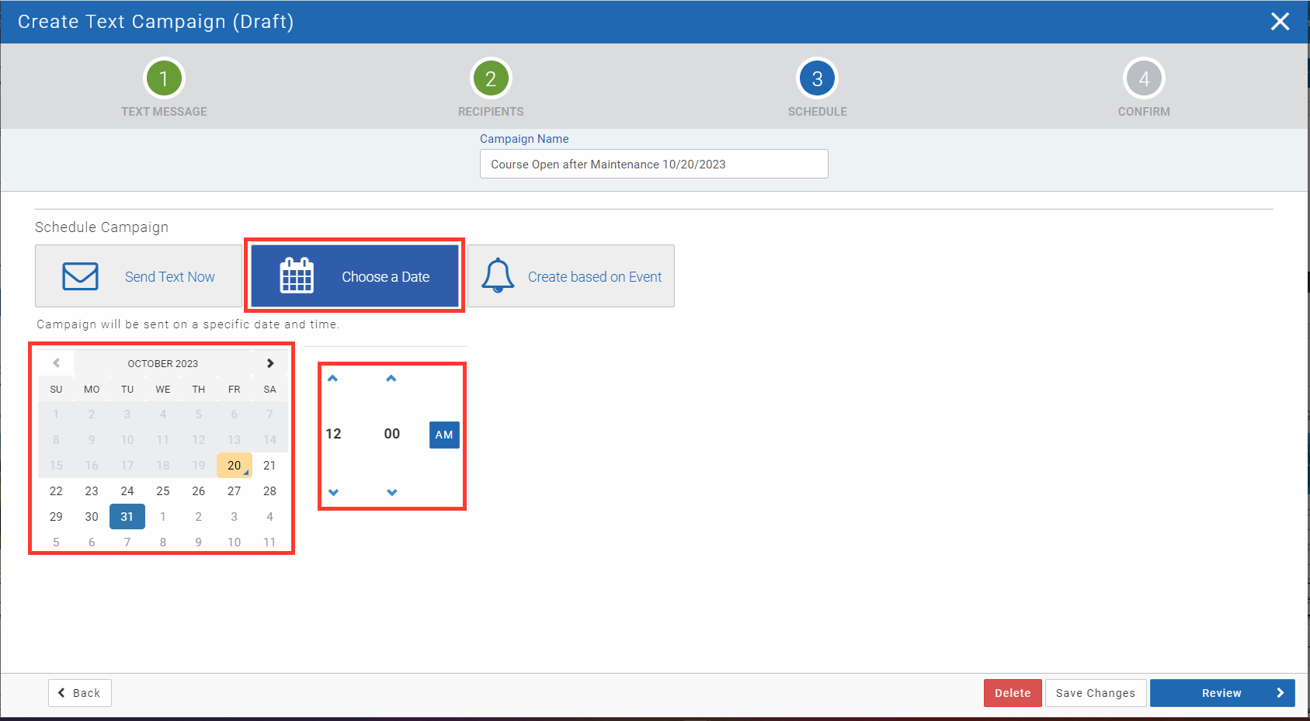Edit the Campaign Name field

pyautogui.click(x=654, y=164)
